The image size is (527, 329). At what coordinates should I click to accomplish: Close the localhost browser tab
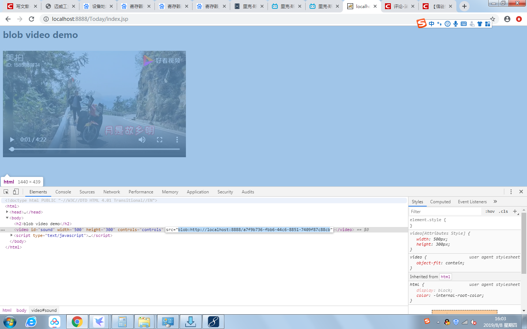tap(375, 6)
